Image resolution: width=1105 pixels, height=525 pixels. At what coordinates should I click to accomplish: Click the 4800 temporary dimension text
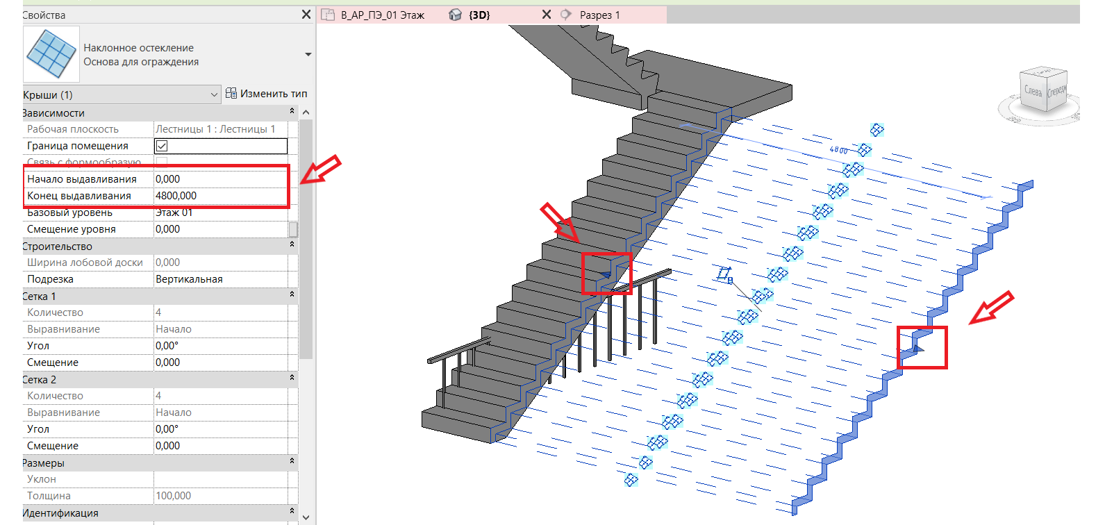[838, 149]
